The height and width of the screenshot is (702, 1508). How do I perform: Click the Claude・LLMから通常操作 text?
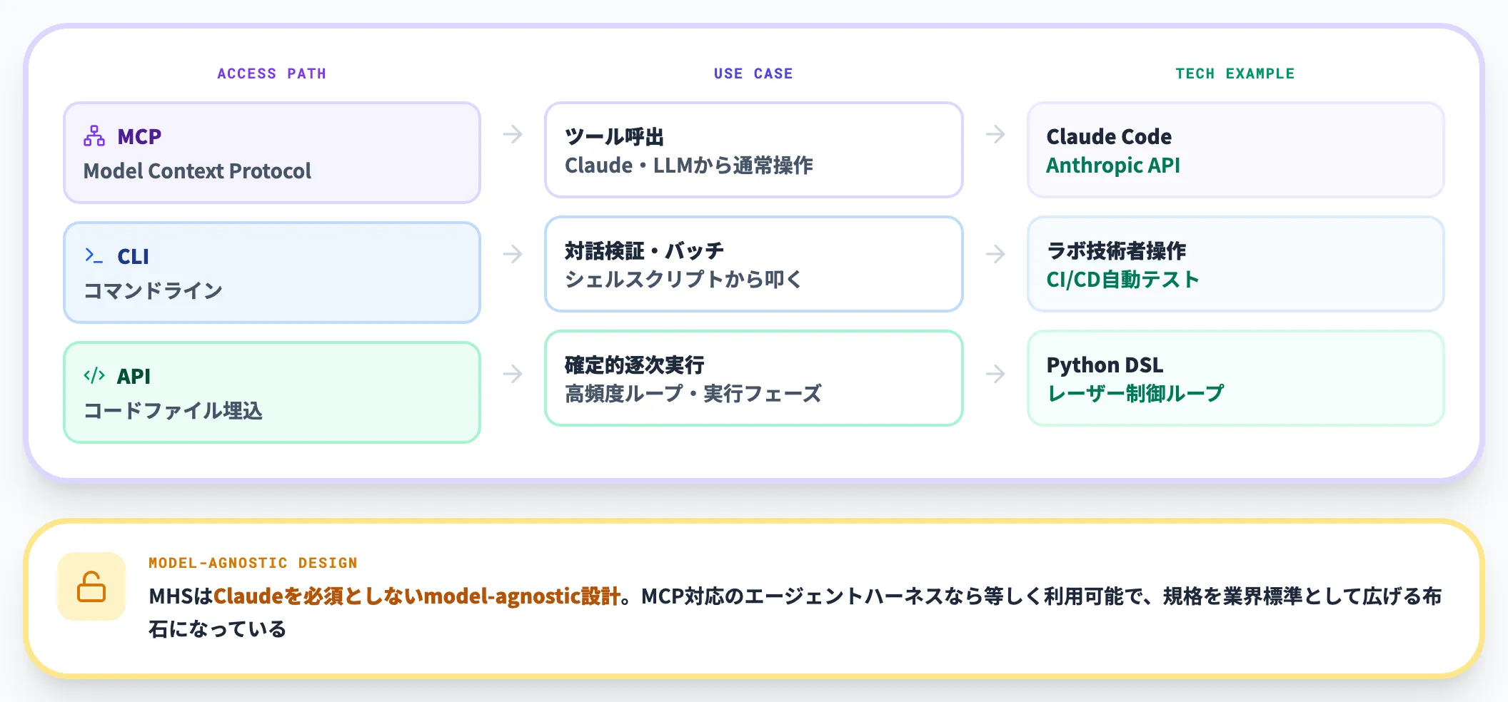pos(689,166)
